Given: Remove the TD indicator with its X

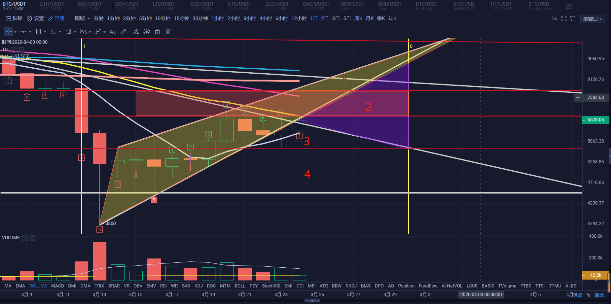Looking at the screenshot, I should tap(21, 50).
